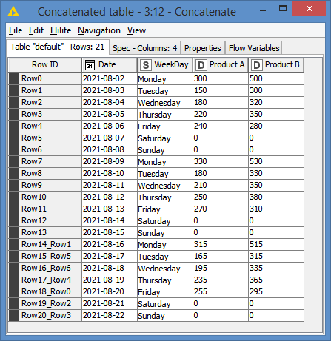Select the 2021-08-12 date cell
Viewport: 331px width, 341px height.
click(110, 197)
